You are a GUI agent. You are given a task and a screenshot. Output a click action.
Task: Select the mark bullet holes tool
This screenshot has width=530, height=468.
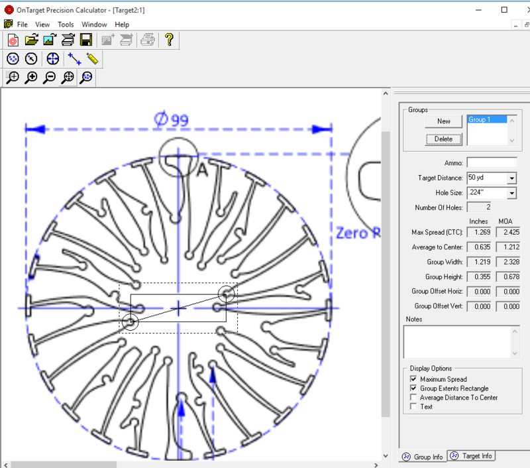13,59
